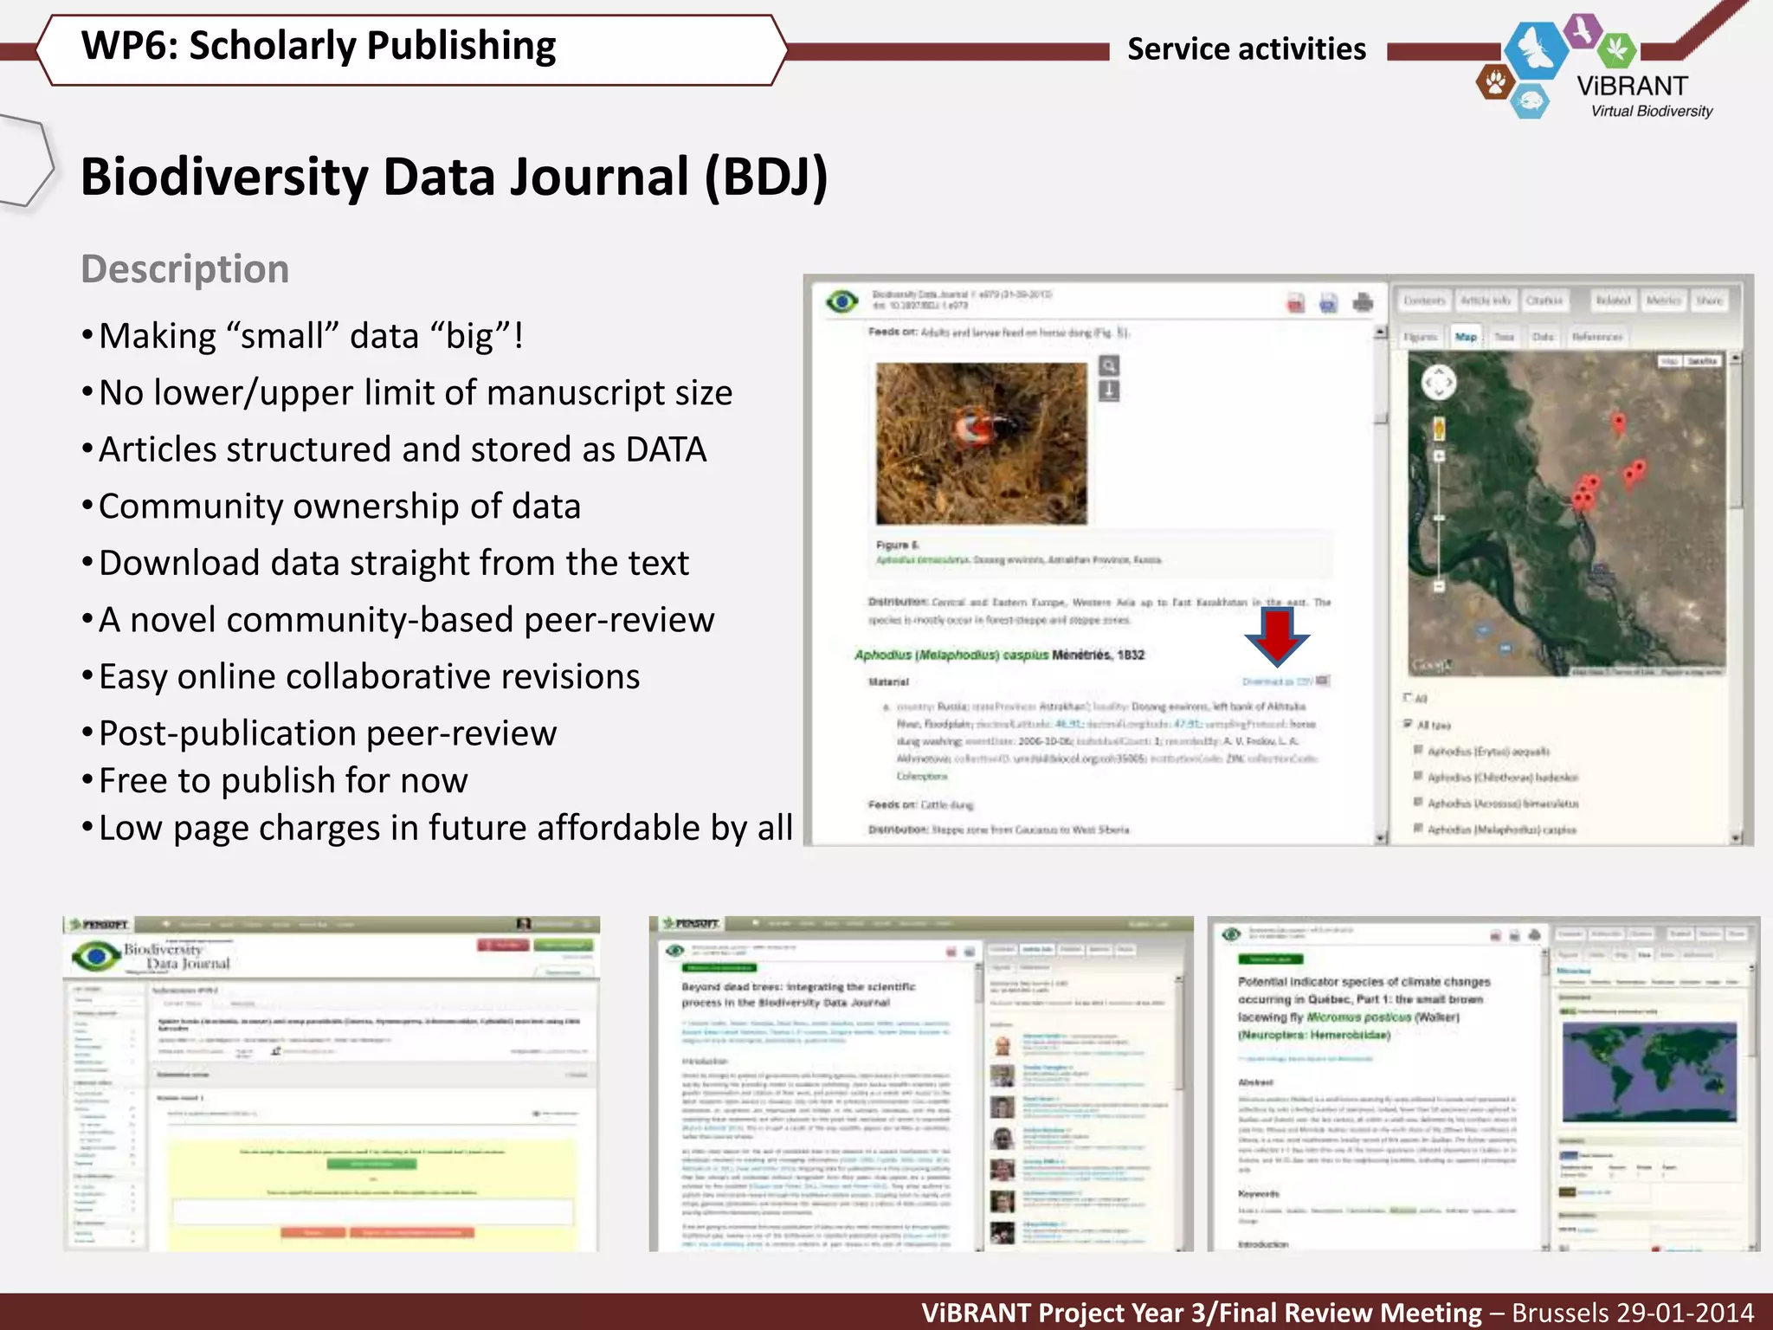Open the Related tab
1773x1330 pixels.
click(1613, 300)
